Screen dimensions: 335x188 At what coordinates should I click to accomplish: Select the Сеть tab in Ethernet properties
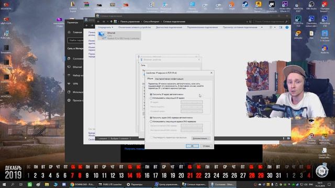coord(143,65)
